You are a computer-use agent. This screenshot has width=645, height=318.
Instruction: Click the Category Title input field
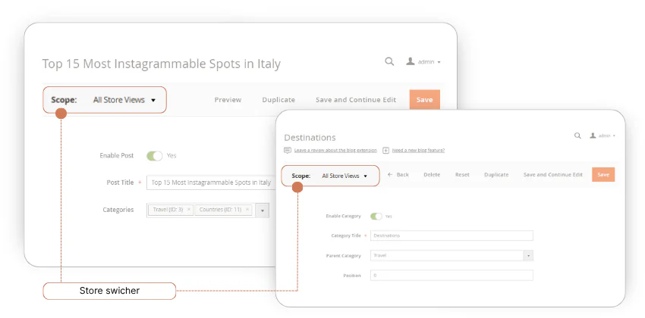(x=451, y=235)
